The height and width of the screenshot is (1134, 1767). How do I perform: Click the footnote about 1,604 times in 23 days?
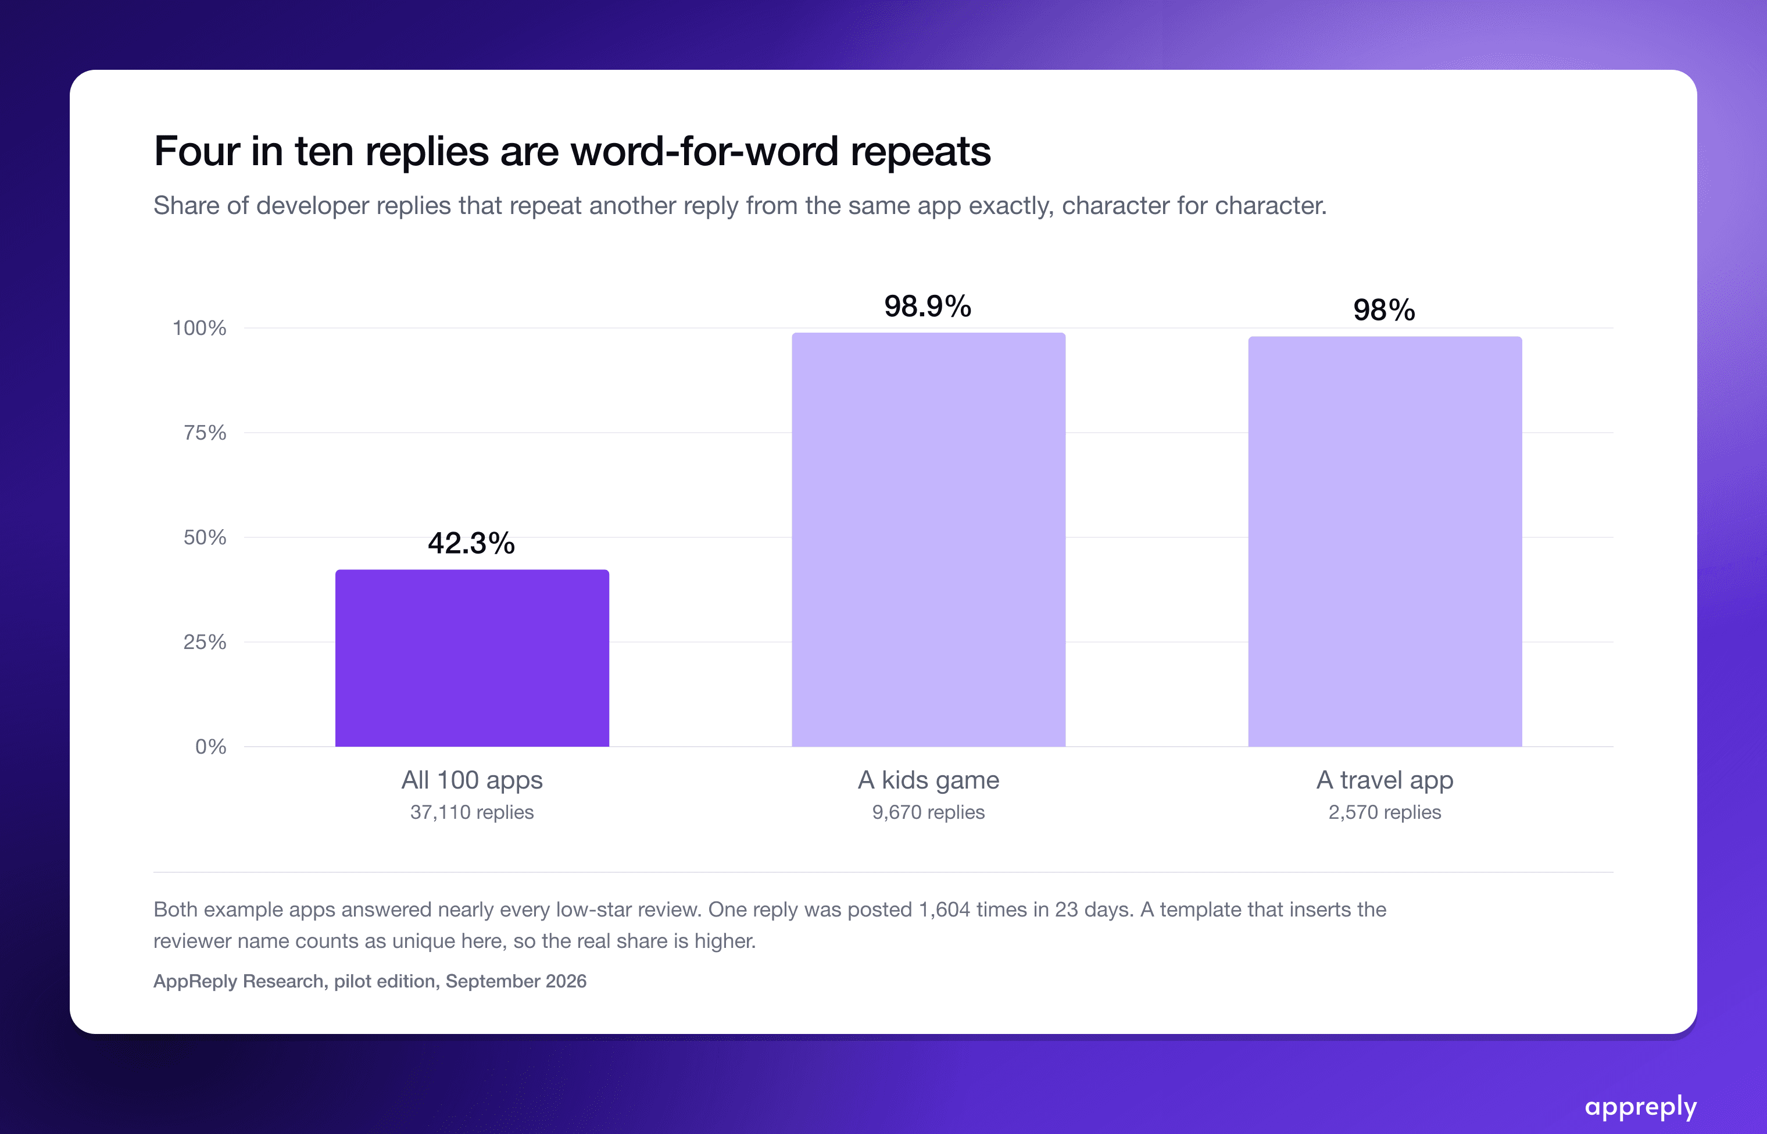click(769, 926)
